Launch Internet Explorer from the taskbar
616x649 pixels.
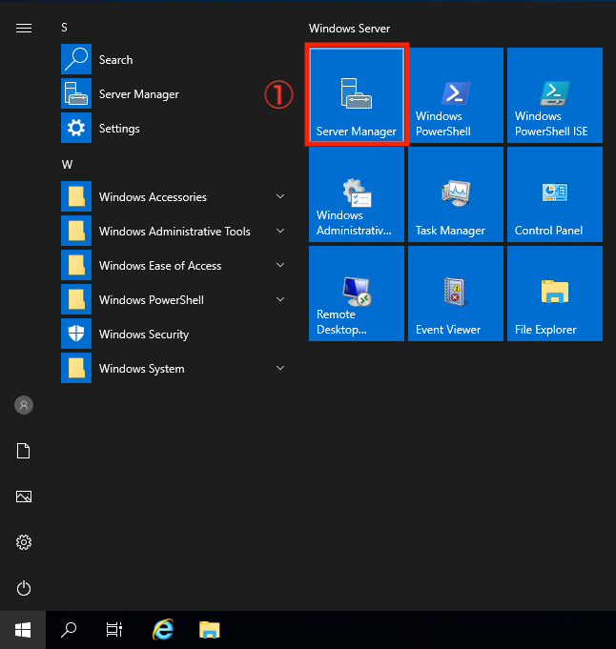pos(163,630)
